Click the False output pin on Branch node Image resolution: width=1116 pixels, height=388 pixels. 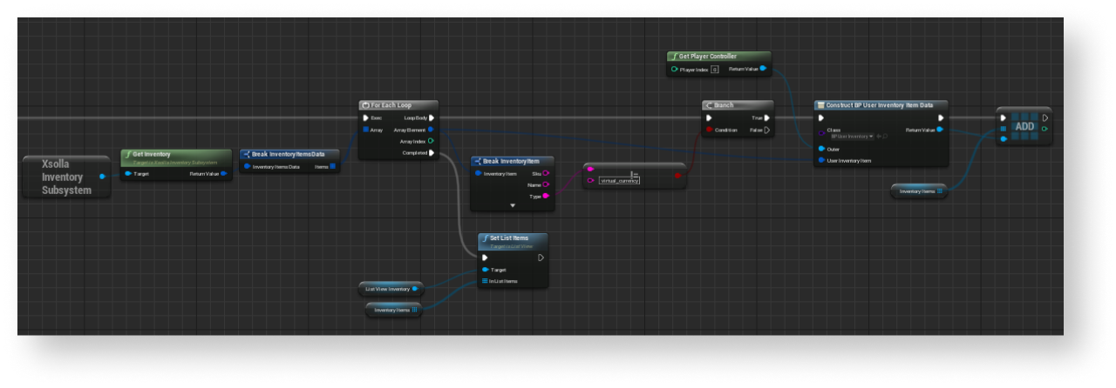coord(768,130)
